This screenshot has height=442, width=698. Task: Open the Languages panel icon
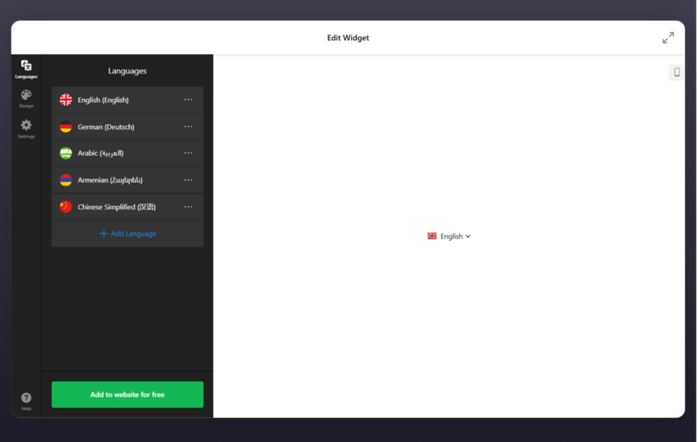click(x=26, y=68)
